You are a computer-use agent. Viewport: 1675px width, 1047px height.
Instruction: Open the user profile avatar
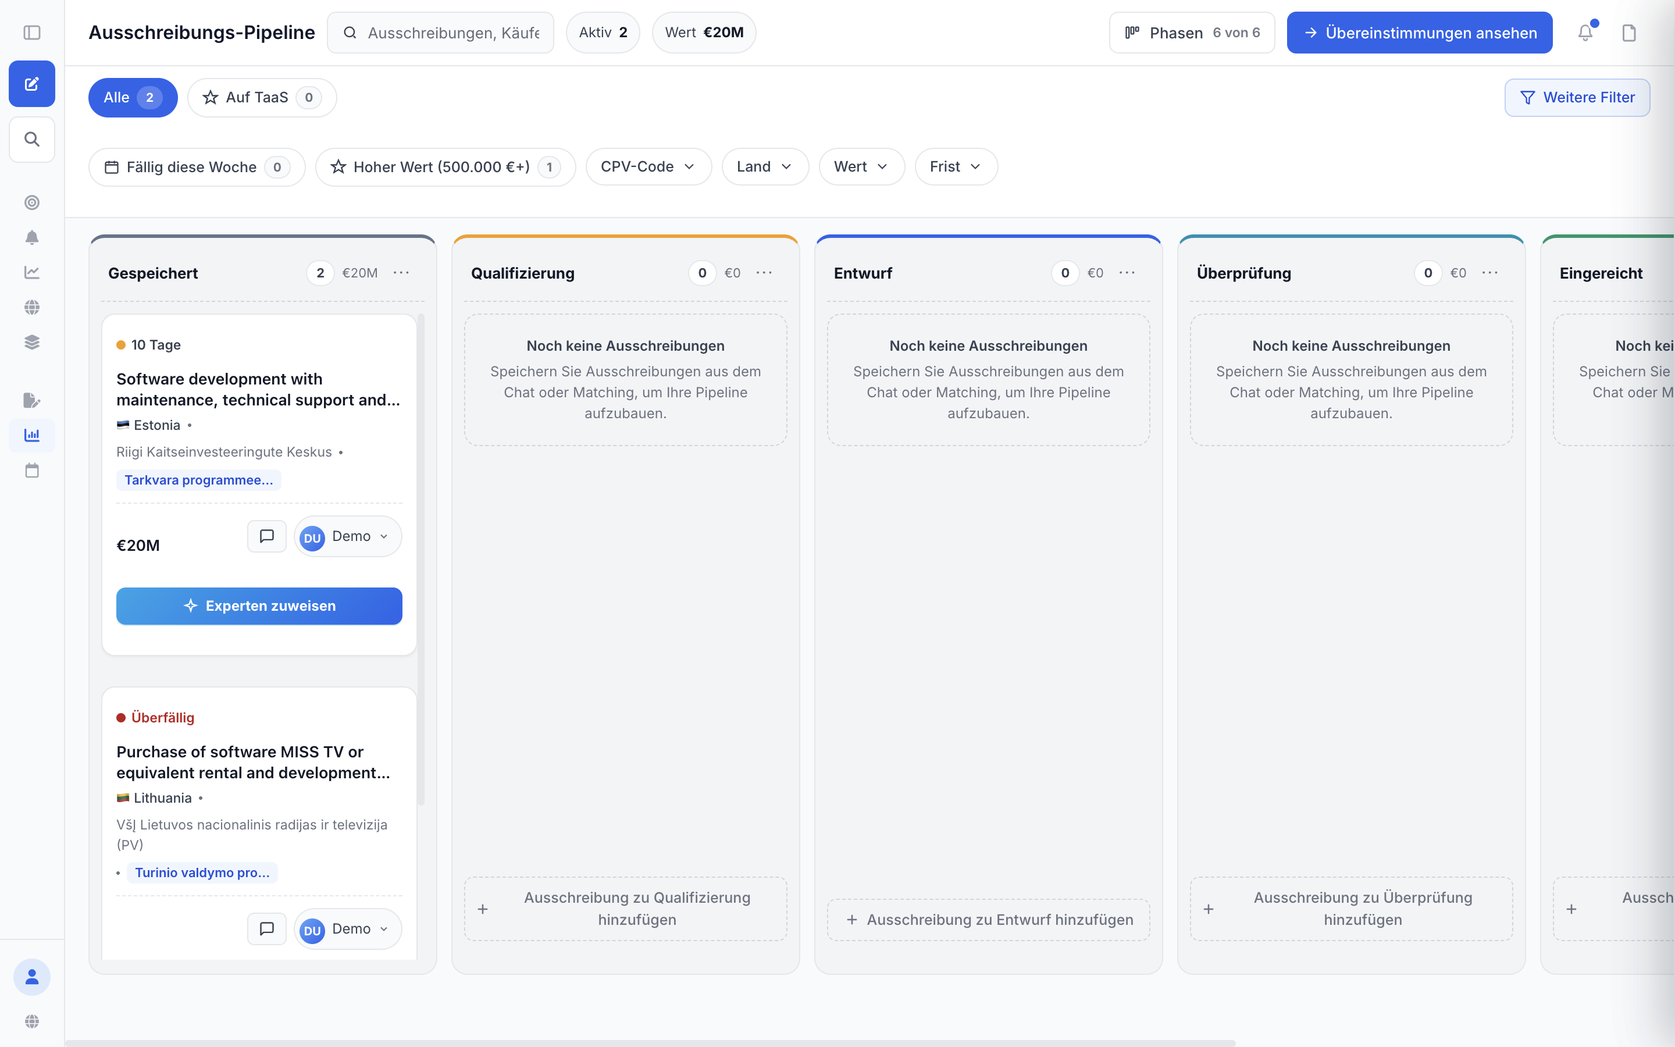32,977
